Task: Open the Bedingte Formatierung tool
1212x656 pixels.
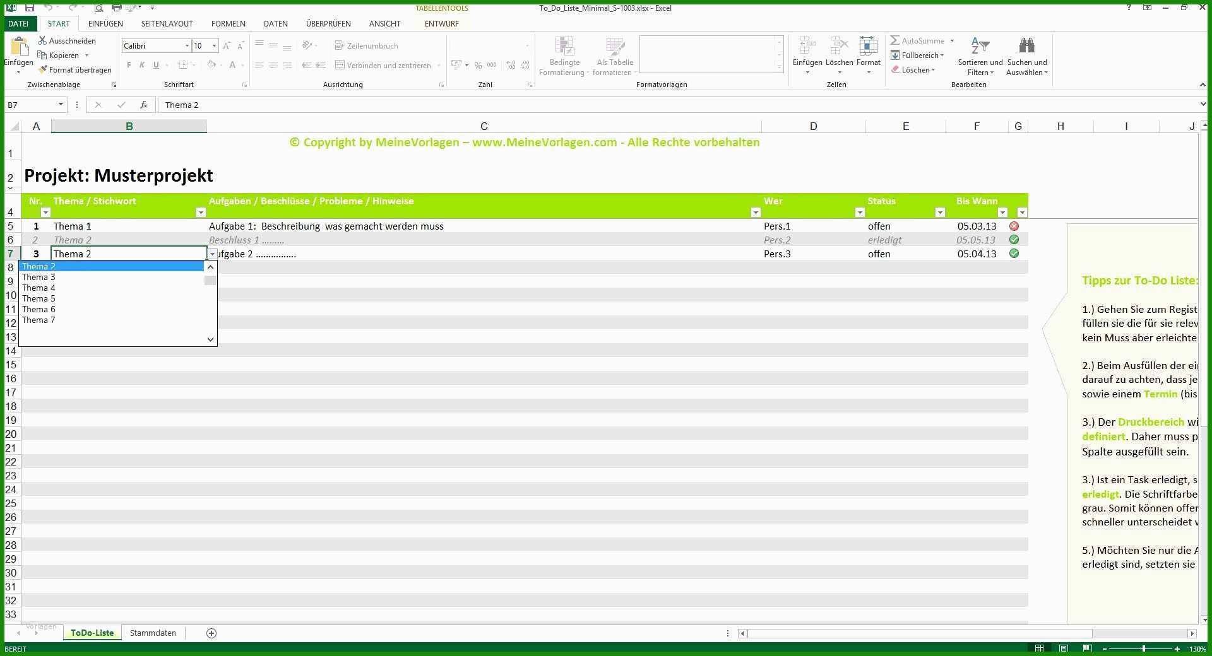Action: (564, 57)
